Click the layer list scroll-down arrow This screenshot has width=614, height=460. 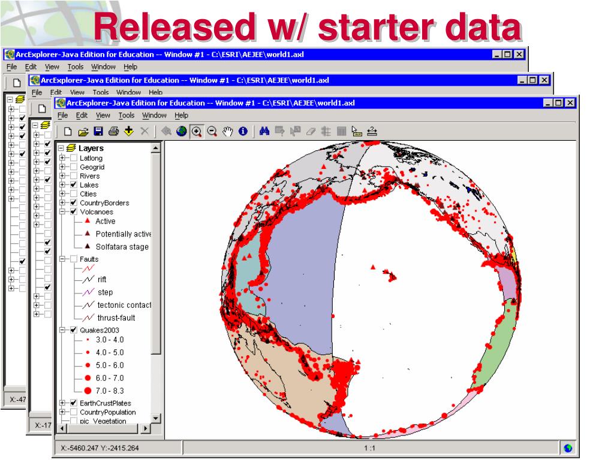tap(156, 418)
